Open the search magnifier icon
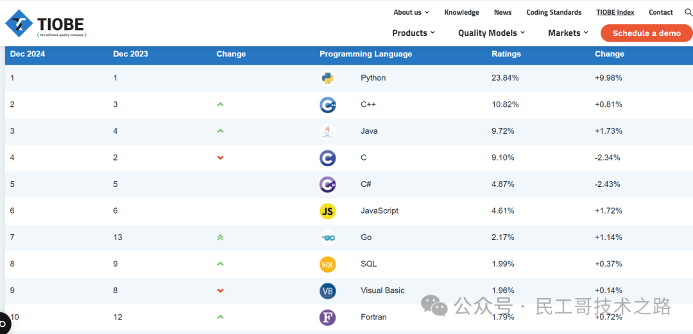Screen dimensions: 693x334 coord(688,12)
